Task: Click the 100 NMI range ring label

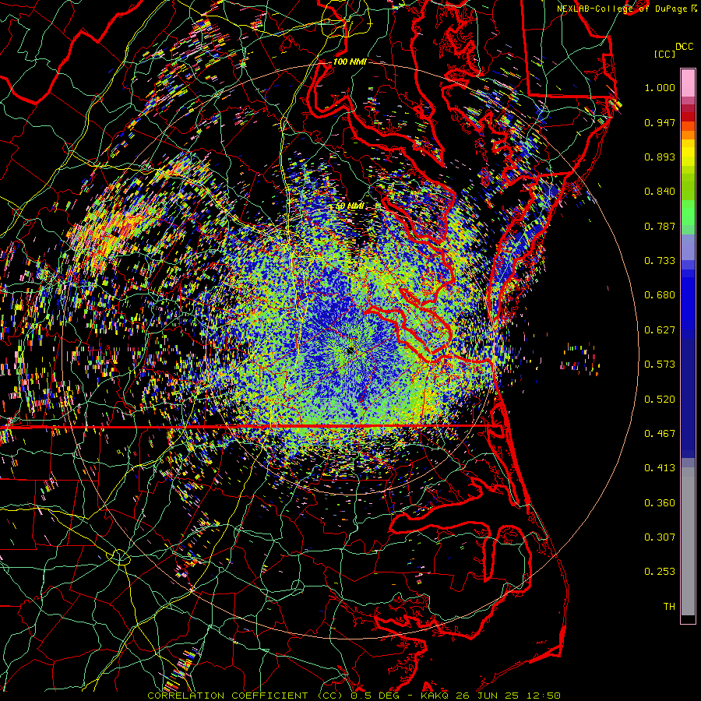Action: coord(350,62)
